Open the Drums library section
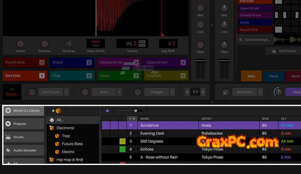The width and height of the screenshot is (301, 174). 24,137
